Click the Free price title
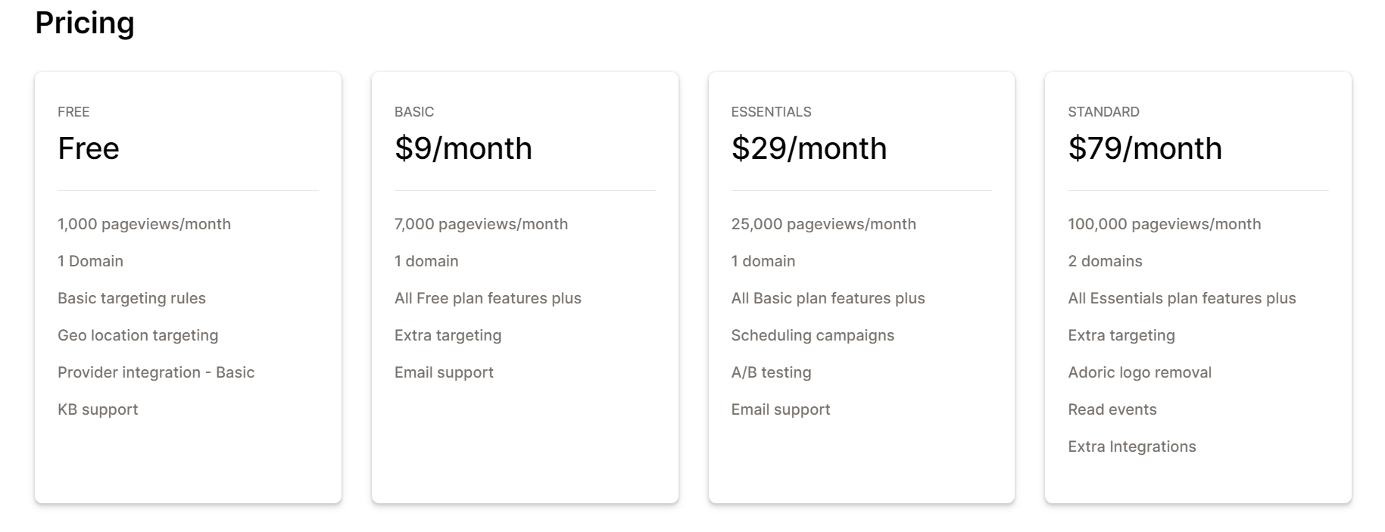This screenshot has height=532, width=1385. click(x=89, y=148)
